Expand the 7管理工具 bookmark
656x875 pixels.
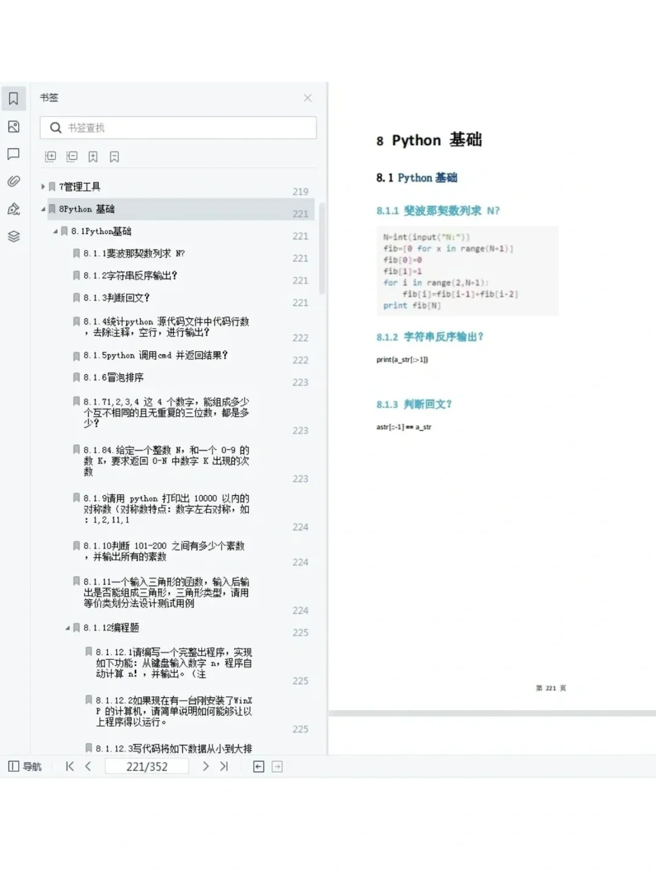[x=43, y=187]
